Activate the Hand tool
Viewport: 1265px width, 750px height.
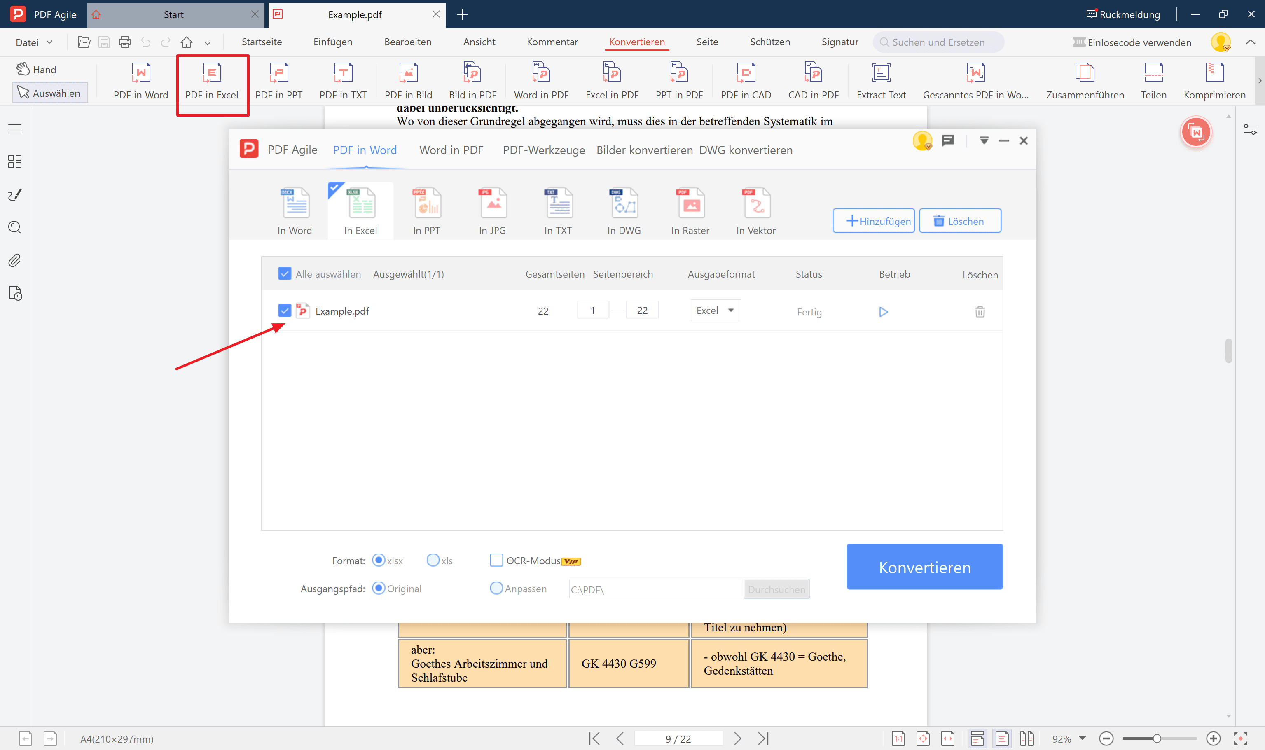[x=36, y=69]
